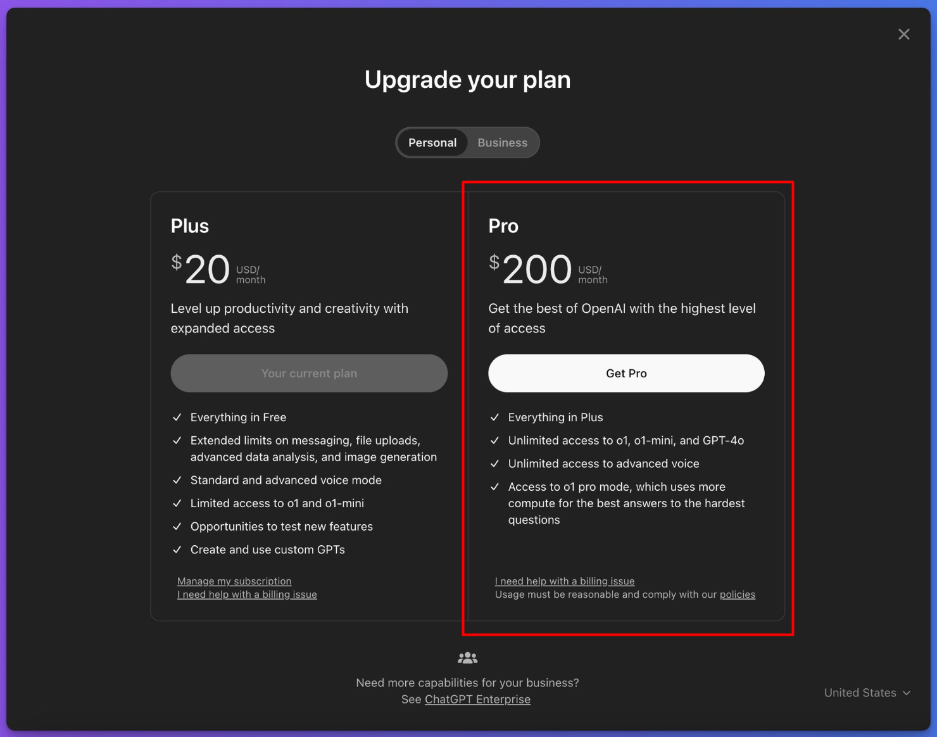The height and width of the screenshot is (737, 937).
Task: Open billing issue help under Pro plan
Action: point(565,581)
